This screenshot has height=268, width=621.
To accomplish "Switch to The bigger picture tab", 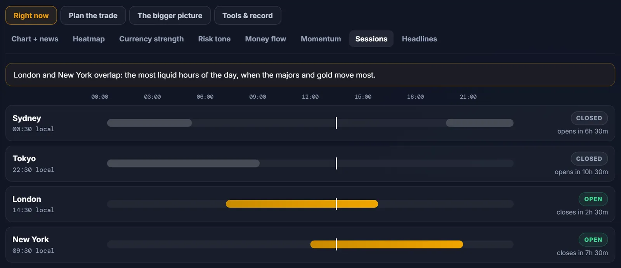I will pyautogui.click(x=170, y=15).
